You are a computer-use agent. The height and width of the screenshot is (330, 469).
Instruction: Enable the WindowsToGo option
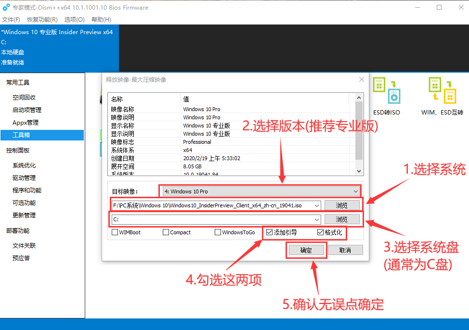click(x=218, y=232)
